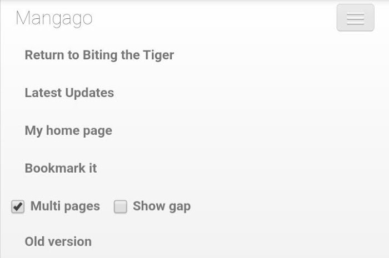389x258 pixels.
Task: Navigate back to the Biting the Tiger manga page
Action: [99, 55]
